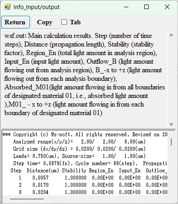Click the 'Input_En' column header
Screen dimensions: 178x204
click(x=130, y=171)
